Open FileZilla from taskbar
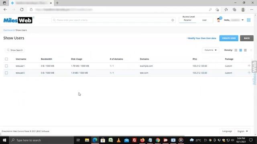This screenshot has width=257, height=144. point(135,140)
